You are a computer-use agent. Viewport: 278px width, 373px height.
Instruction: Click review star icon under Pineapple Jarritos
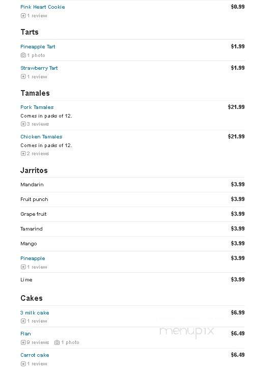tap(23, 267)
